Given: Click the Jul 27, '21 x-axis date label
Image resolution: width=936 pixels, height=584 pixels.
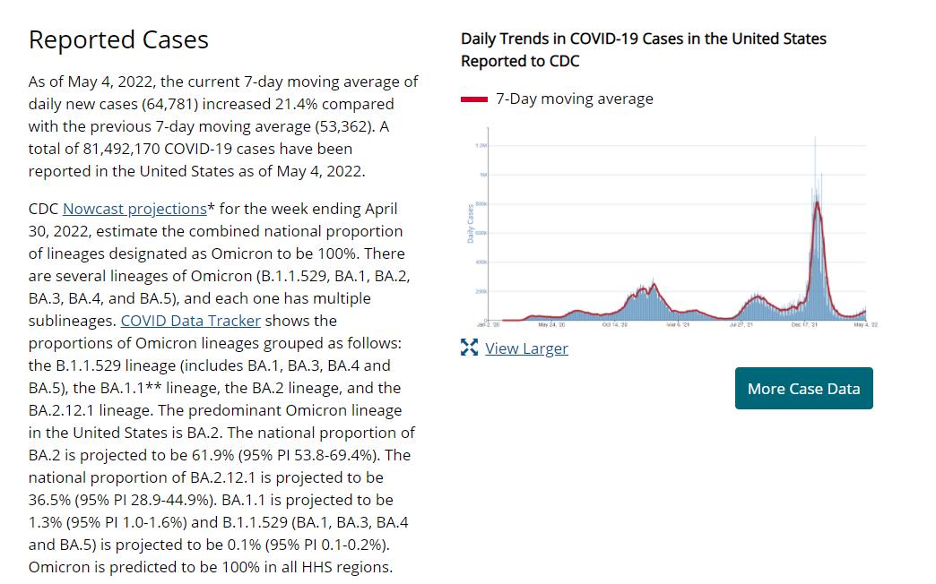Looking at the screenshot, I should [741, 325].
